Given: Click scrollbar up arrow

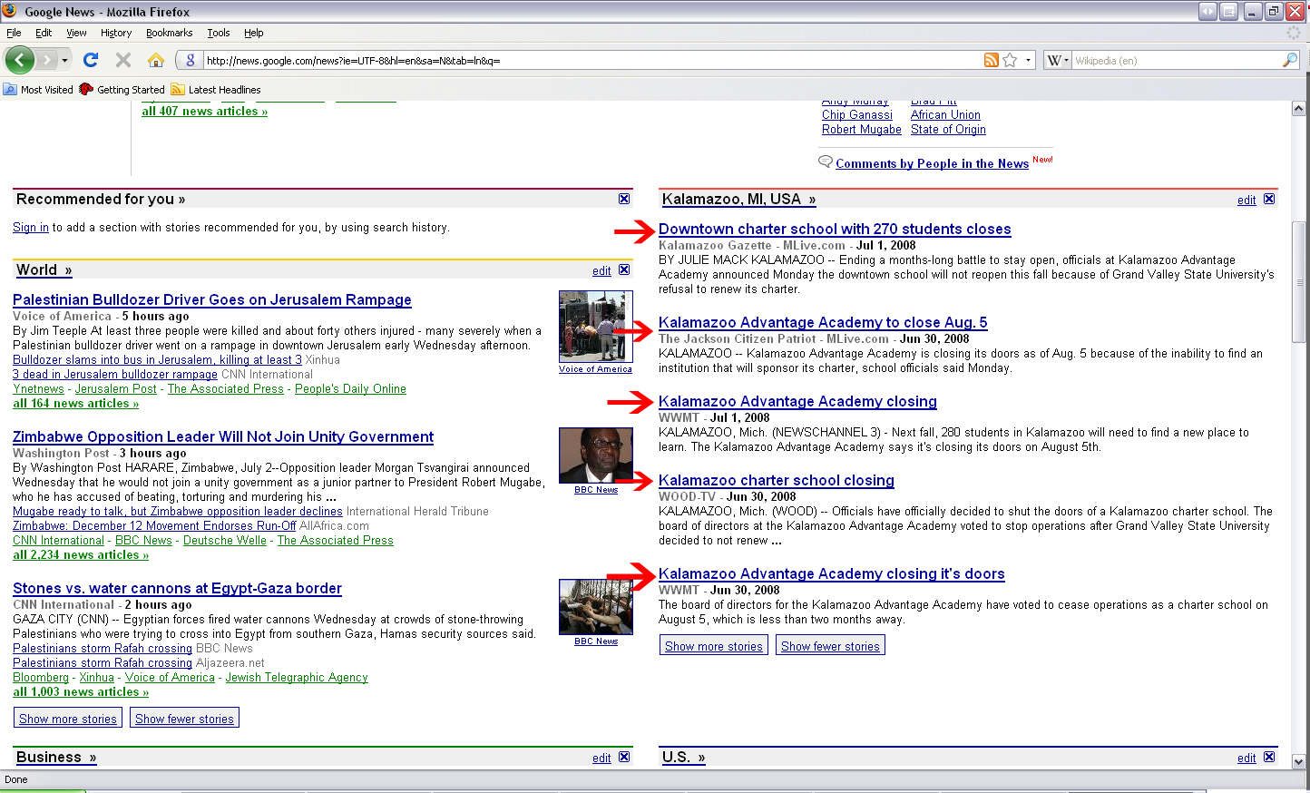Looking at the screenshot, I should (1298, 109).
